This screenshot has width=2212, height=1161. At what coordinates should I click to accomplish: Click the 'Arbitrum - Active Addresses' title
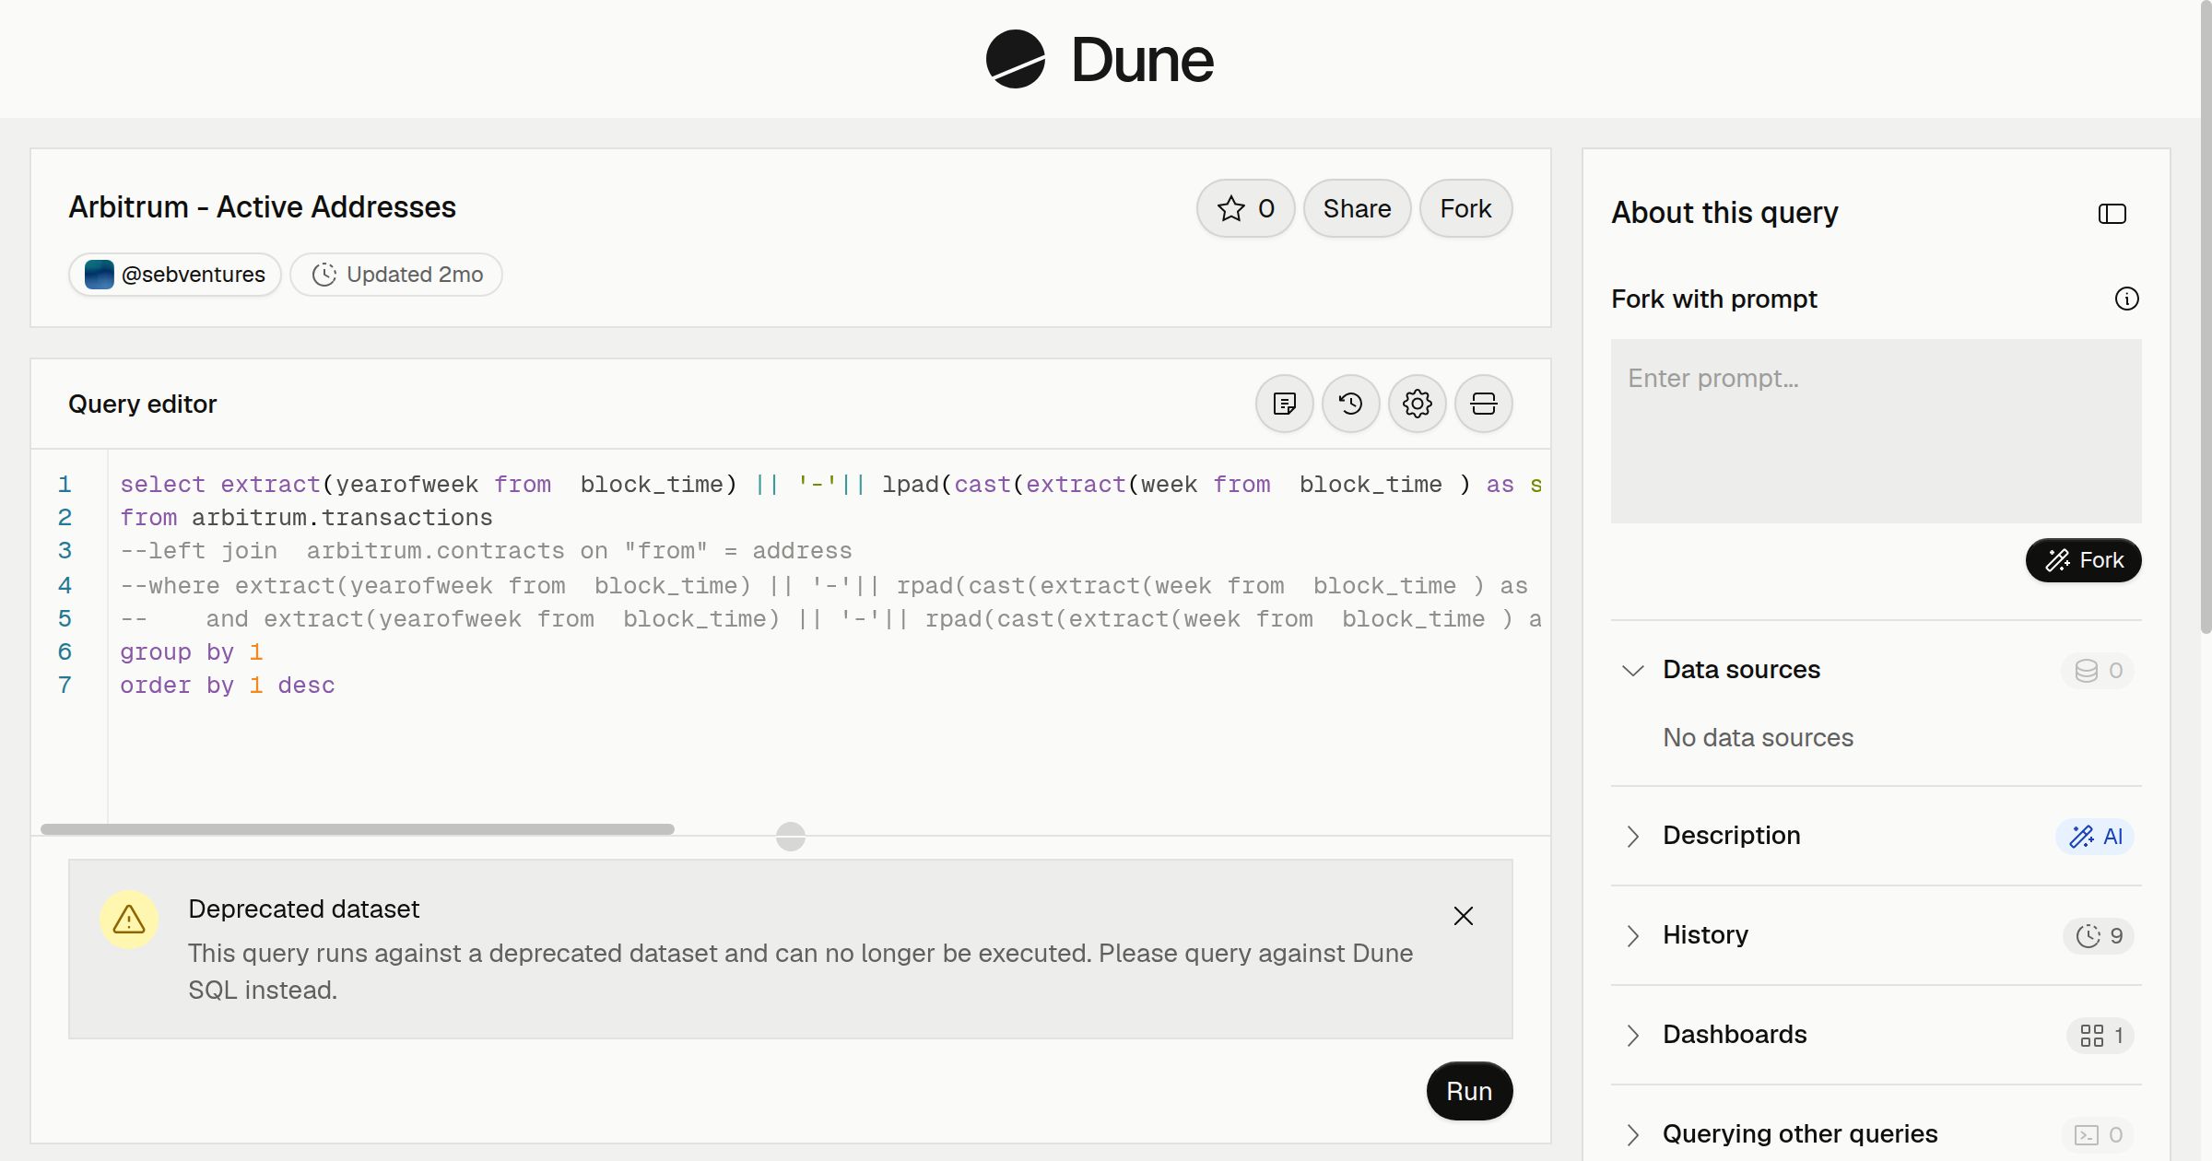[262, 207]
